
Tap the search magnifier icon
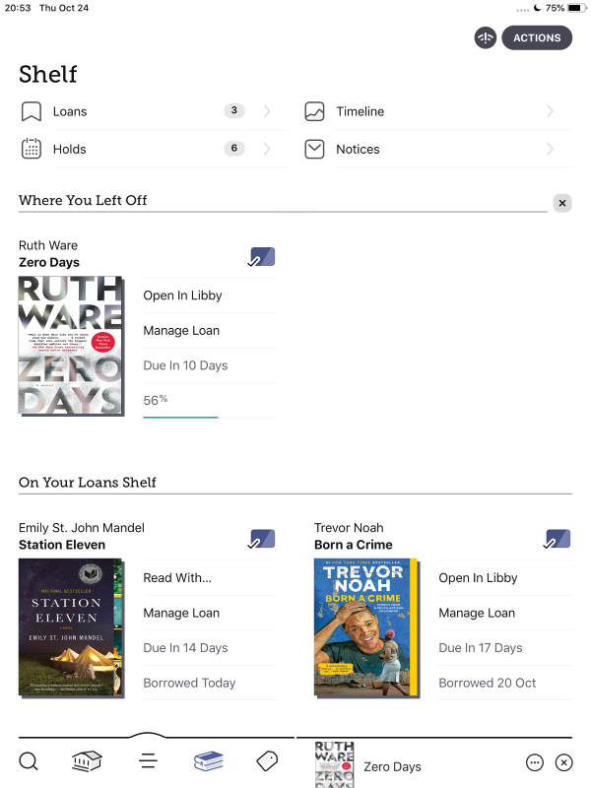pos(29,761)
